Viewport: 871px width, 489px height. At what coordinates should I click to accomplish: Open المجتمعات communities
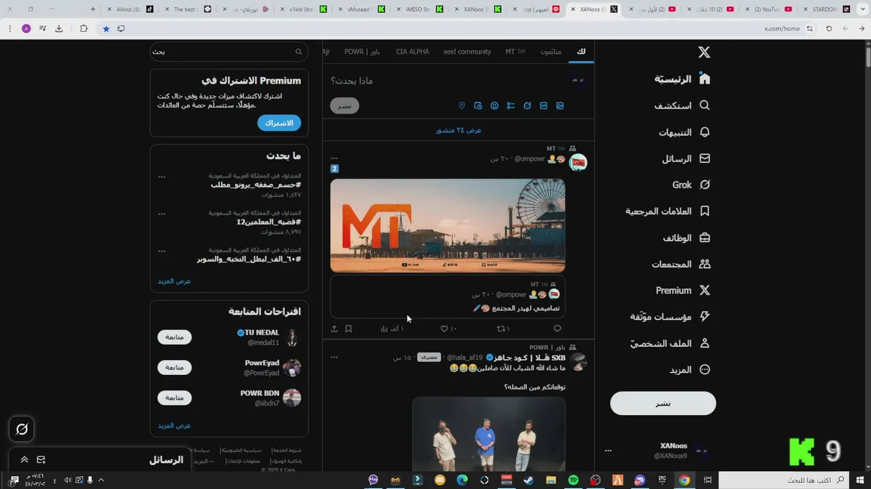pyautogui.click(x=681, y=264)
